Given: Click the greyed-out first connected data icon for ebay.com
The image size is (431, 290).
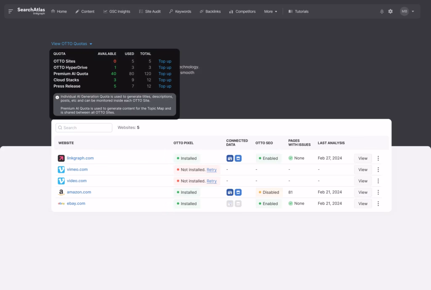Looking at the screenshot, I should coord(230,203).
